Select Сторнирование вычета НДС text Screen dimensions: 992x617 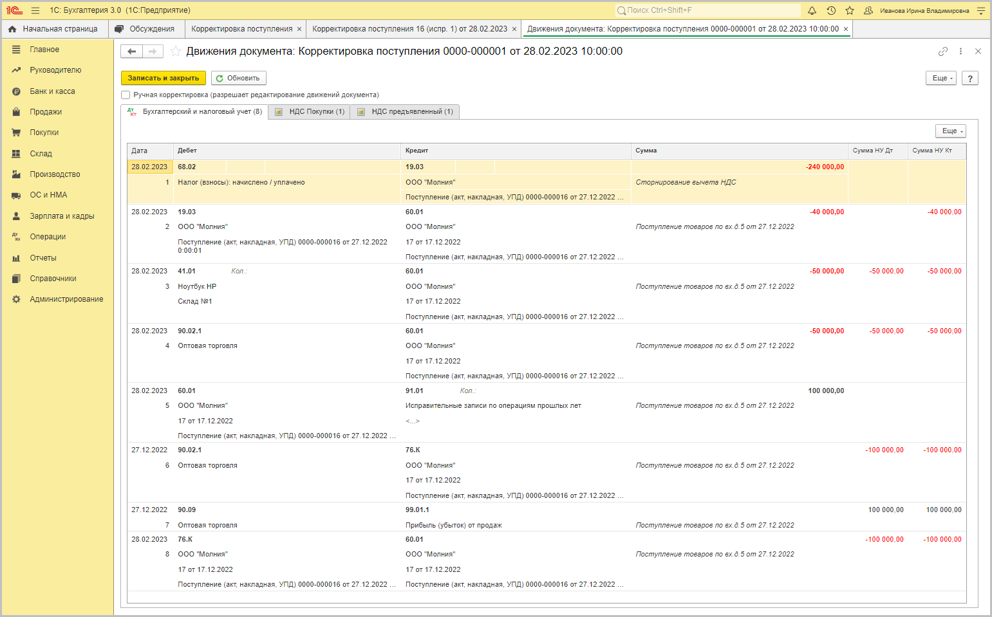(x=686, y=182)
